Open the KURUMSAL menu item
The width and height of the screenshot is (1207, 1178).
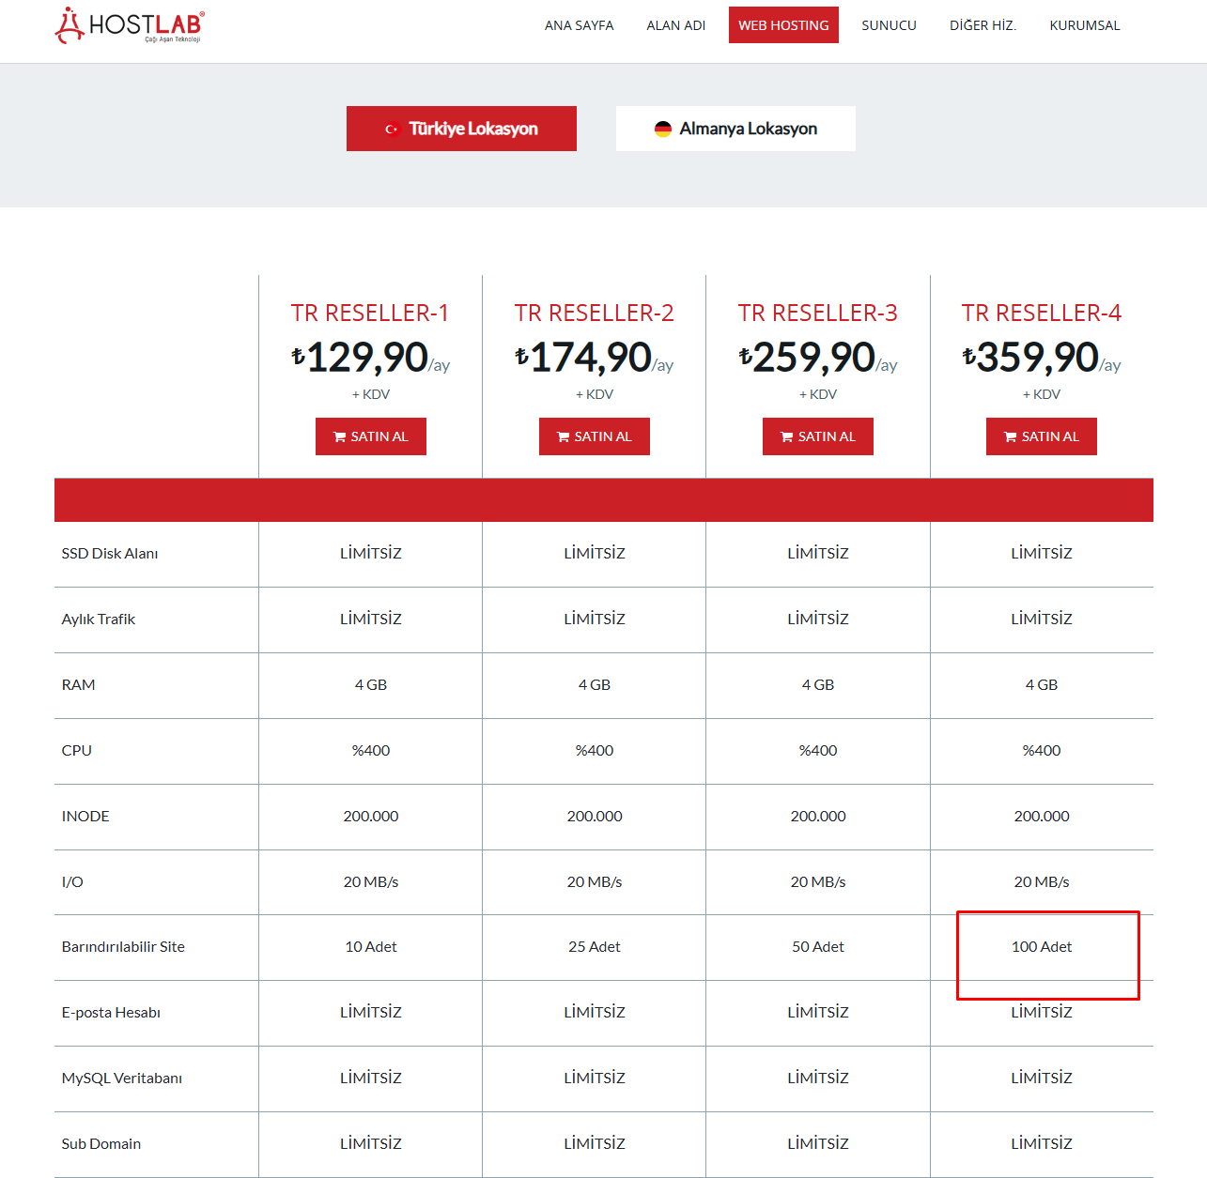pyautogui.click(x=1085, y=25)
